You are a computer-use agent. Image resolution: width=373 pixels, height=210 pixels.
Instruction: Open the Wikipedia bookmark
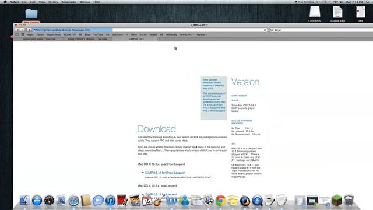pos(171,34)
